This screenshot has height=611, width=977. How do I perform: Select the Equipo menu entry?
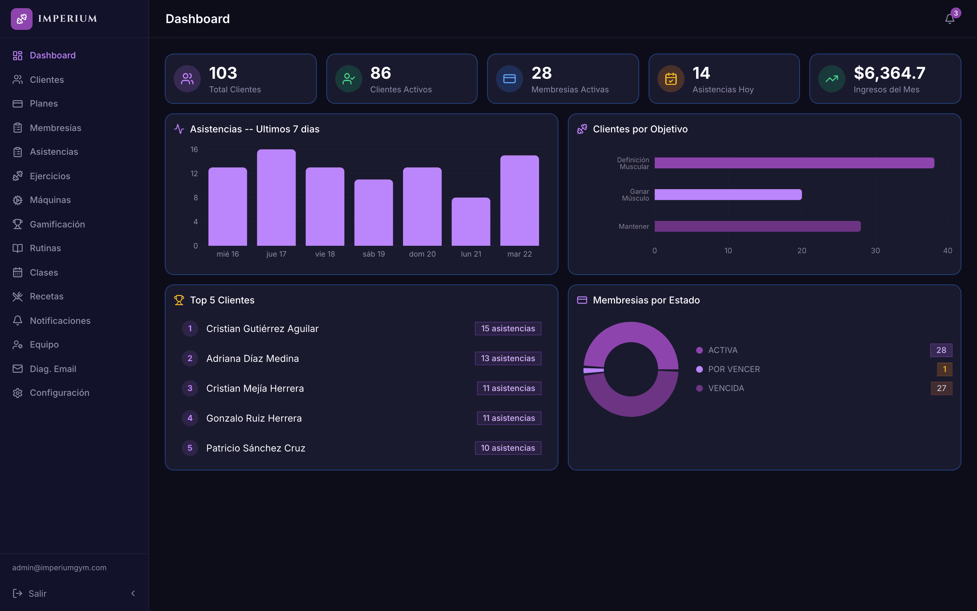(x=74, y=344)
